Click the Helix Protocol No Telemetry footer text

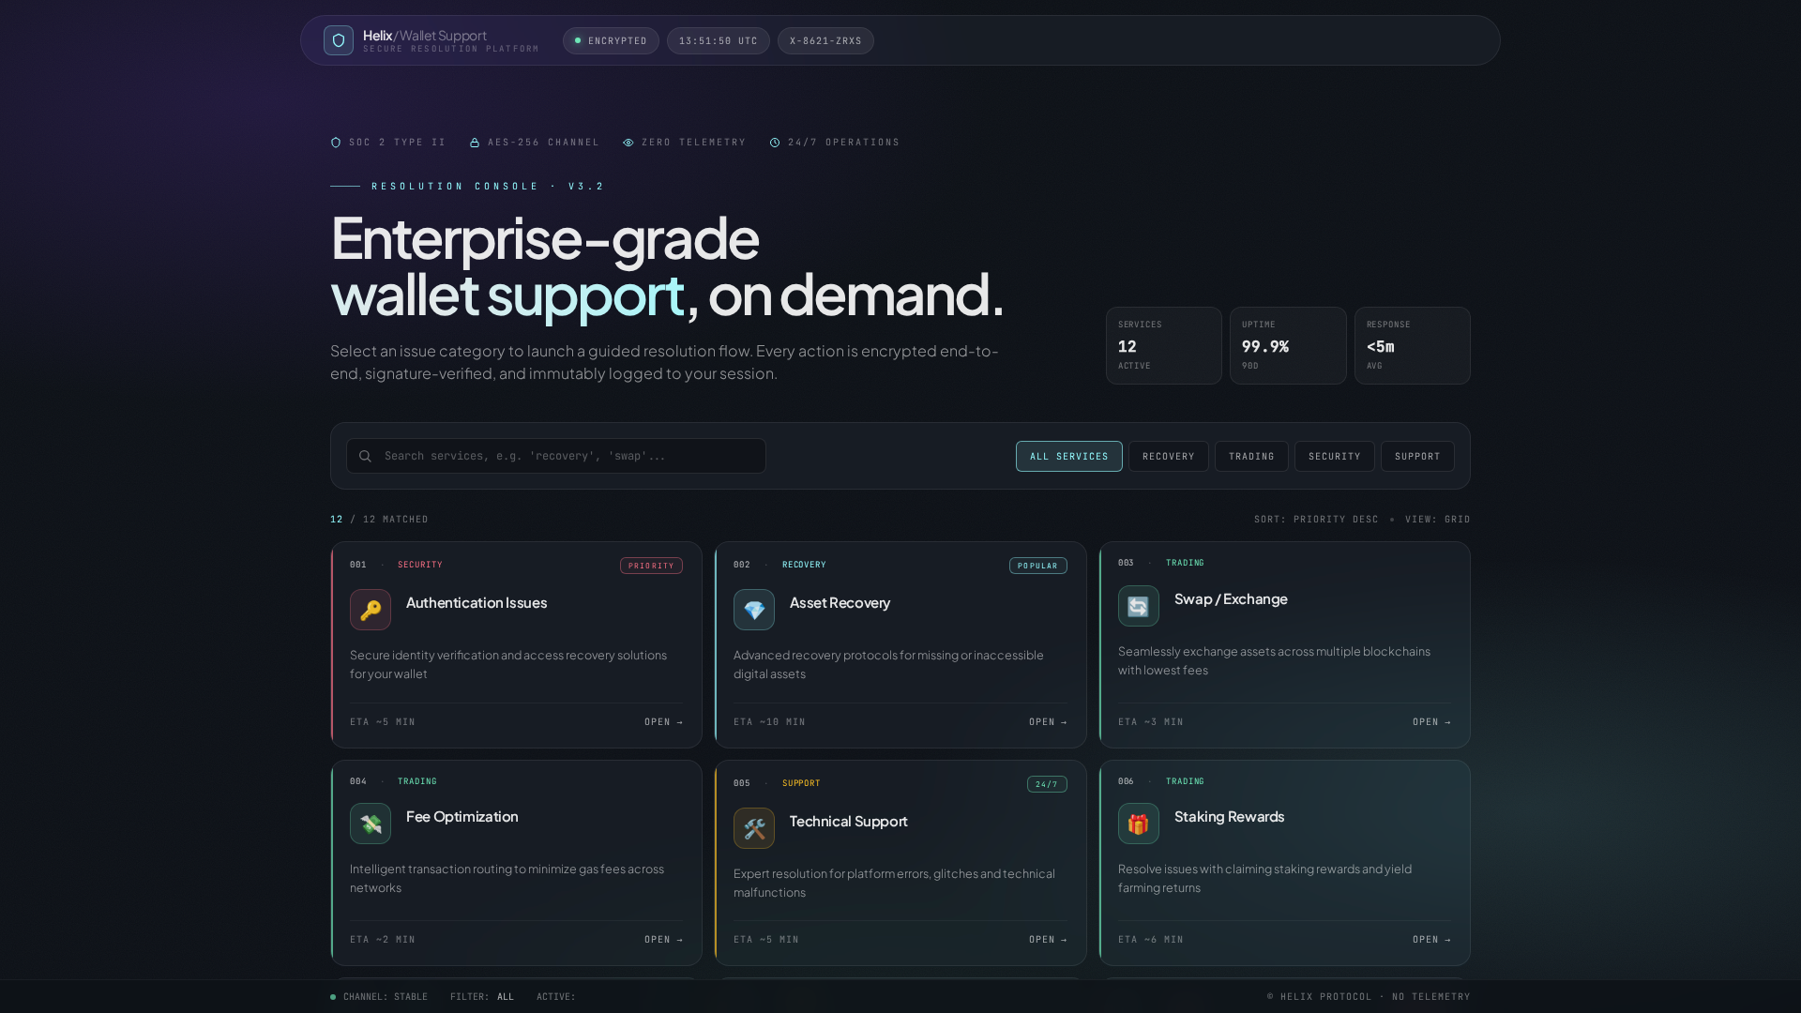[x=1369, y=997]
